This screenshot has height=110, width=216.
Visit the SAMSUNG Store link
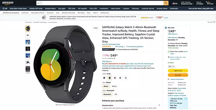pos(111,44)
